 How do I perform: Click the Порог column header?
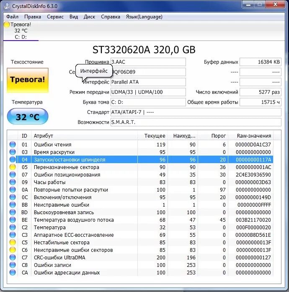(x=213, y=136)
